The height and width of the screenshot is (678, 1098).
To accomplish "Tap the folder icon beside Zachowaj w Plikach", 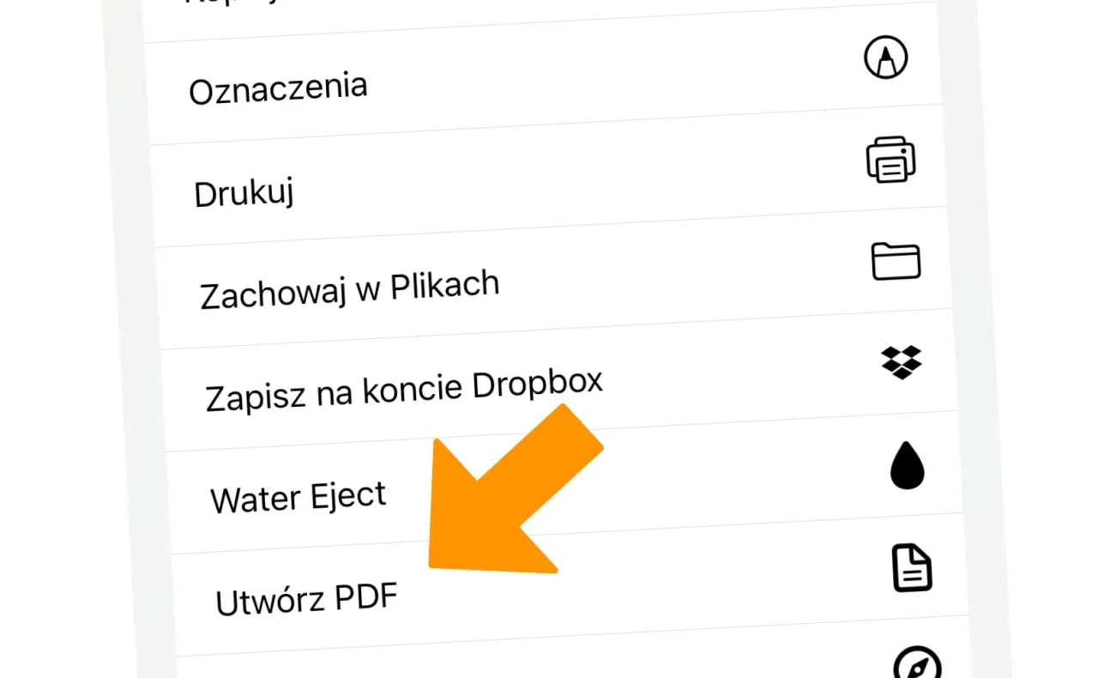I will [896, 261].
